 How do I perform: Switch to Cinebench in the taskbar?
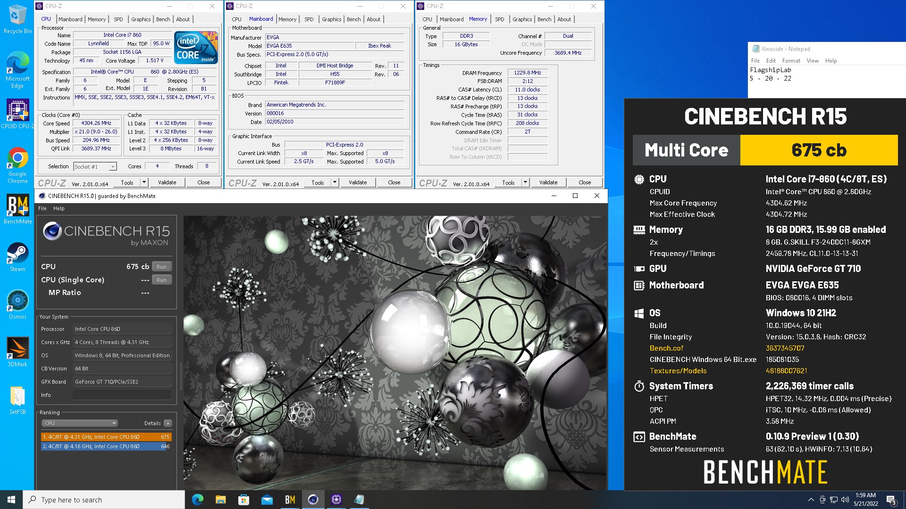click(x=313, y=500)
